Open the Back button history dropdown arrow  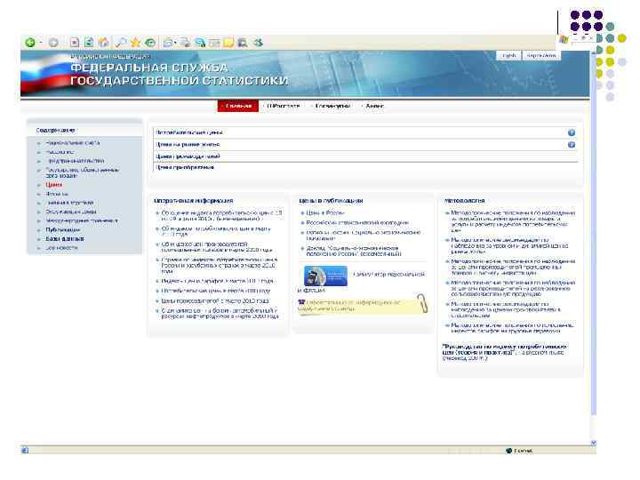pyautogui.click(x=41, y=43)
